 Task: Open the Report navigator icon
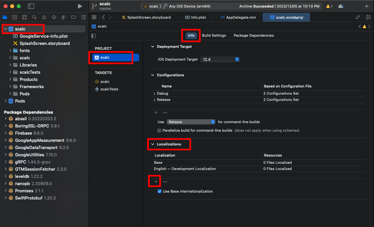(x=83, y=17)
